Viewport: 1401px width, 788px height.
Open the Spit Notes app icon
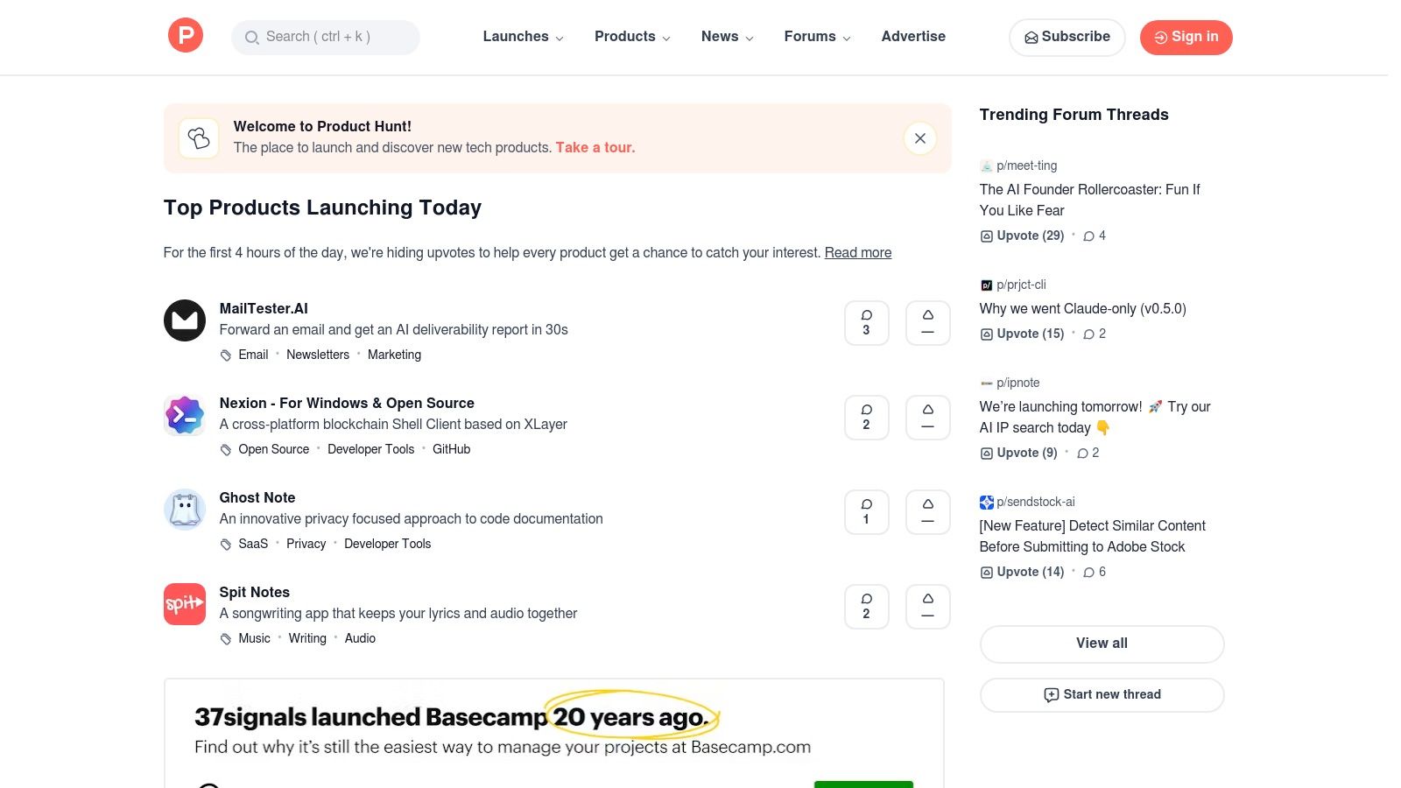click(185, 604)
